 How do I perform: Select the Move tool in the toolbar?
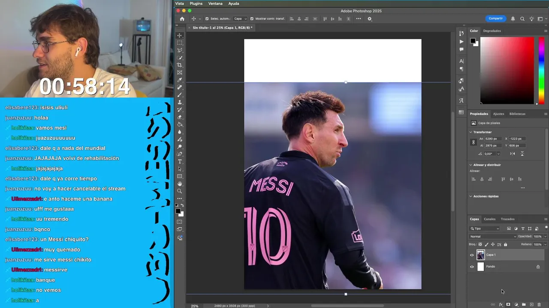tap(180, 36)
